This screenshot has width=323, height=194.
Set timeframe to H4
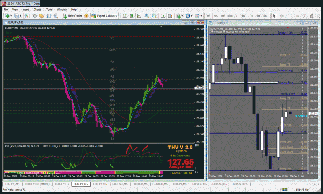244,16
